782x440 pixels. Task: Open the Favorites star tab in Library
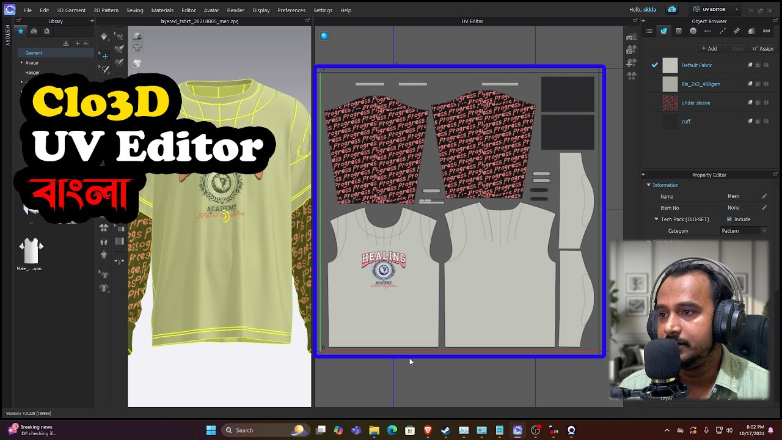(x=21, y=31)
